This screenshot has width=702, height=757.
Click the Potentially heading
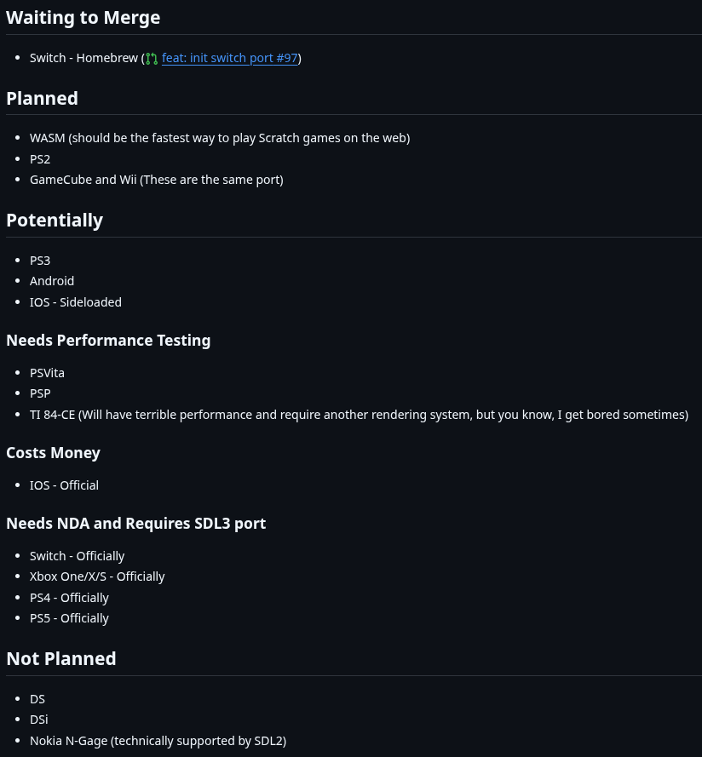[x=55, y=221]
